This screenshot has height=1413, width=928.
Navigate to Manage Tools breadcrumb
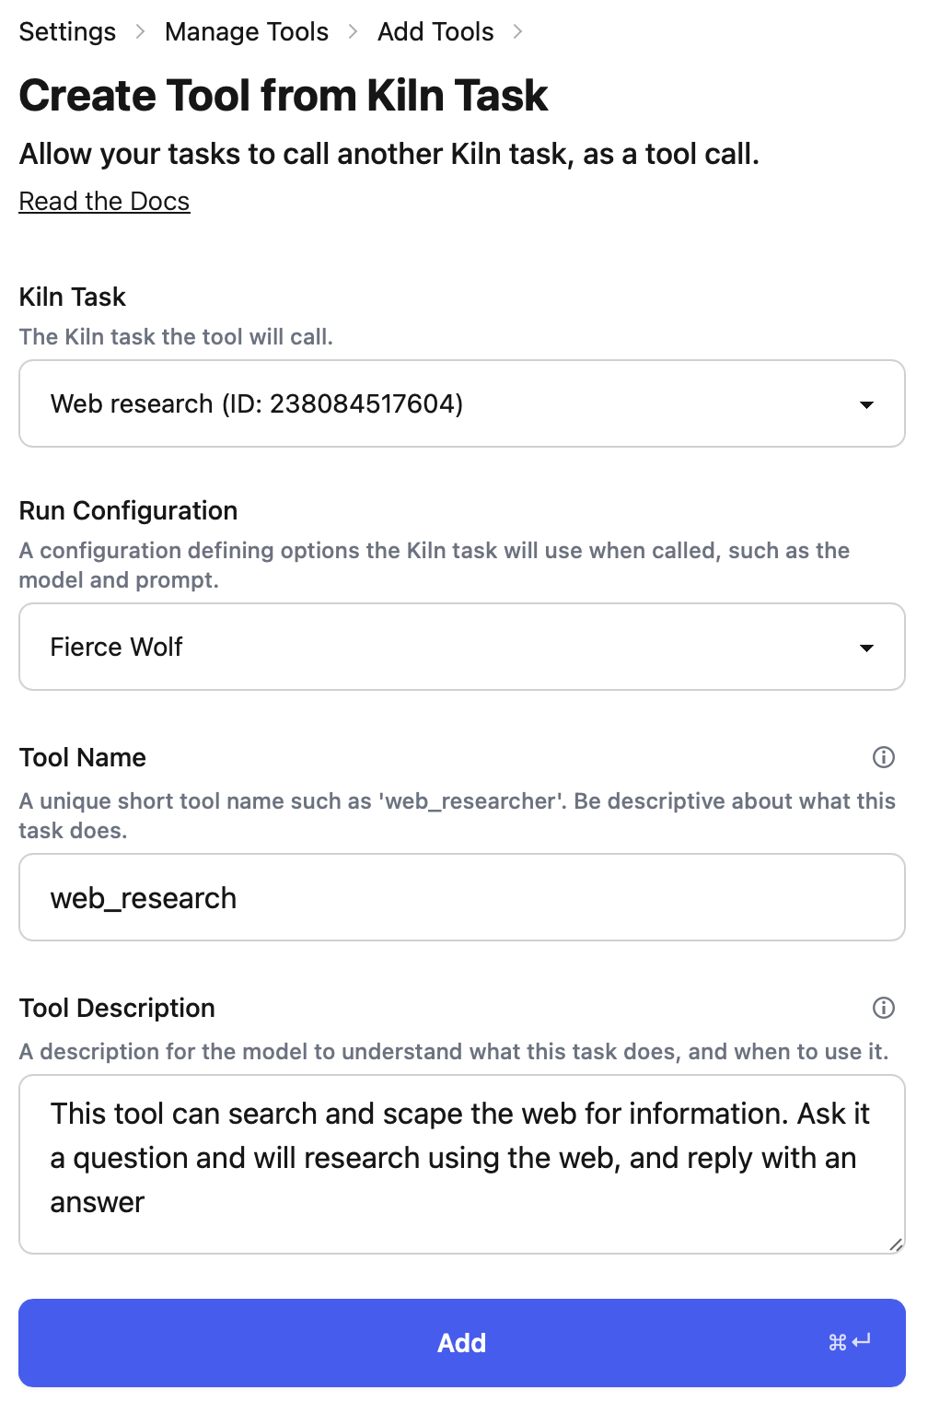[246, 31]
